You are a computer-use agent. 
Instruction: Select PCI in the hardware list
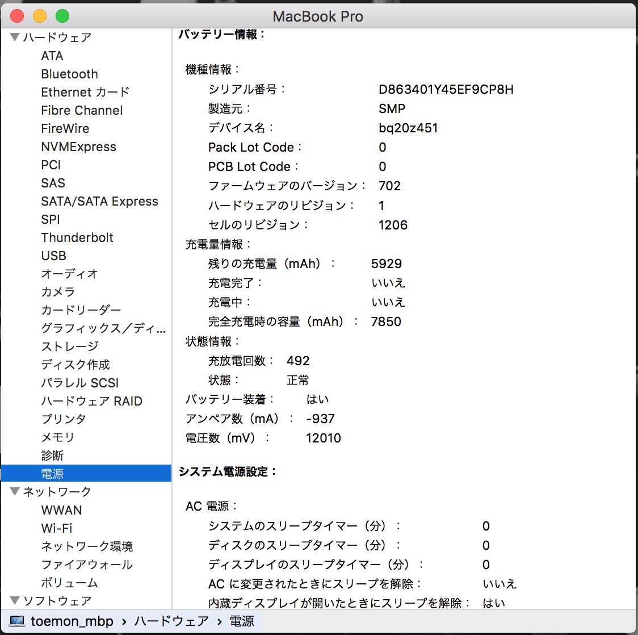pos(51,165)
